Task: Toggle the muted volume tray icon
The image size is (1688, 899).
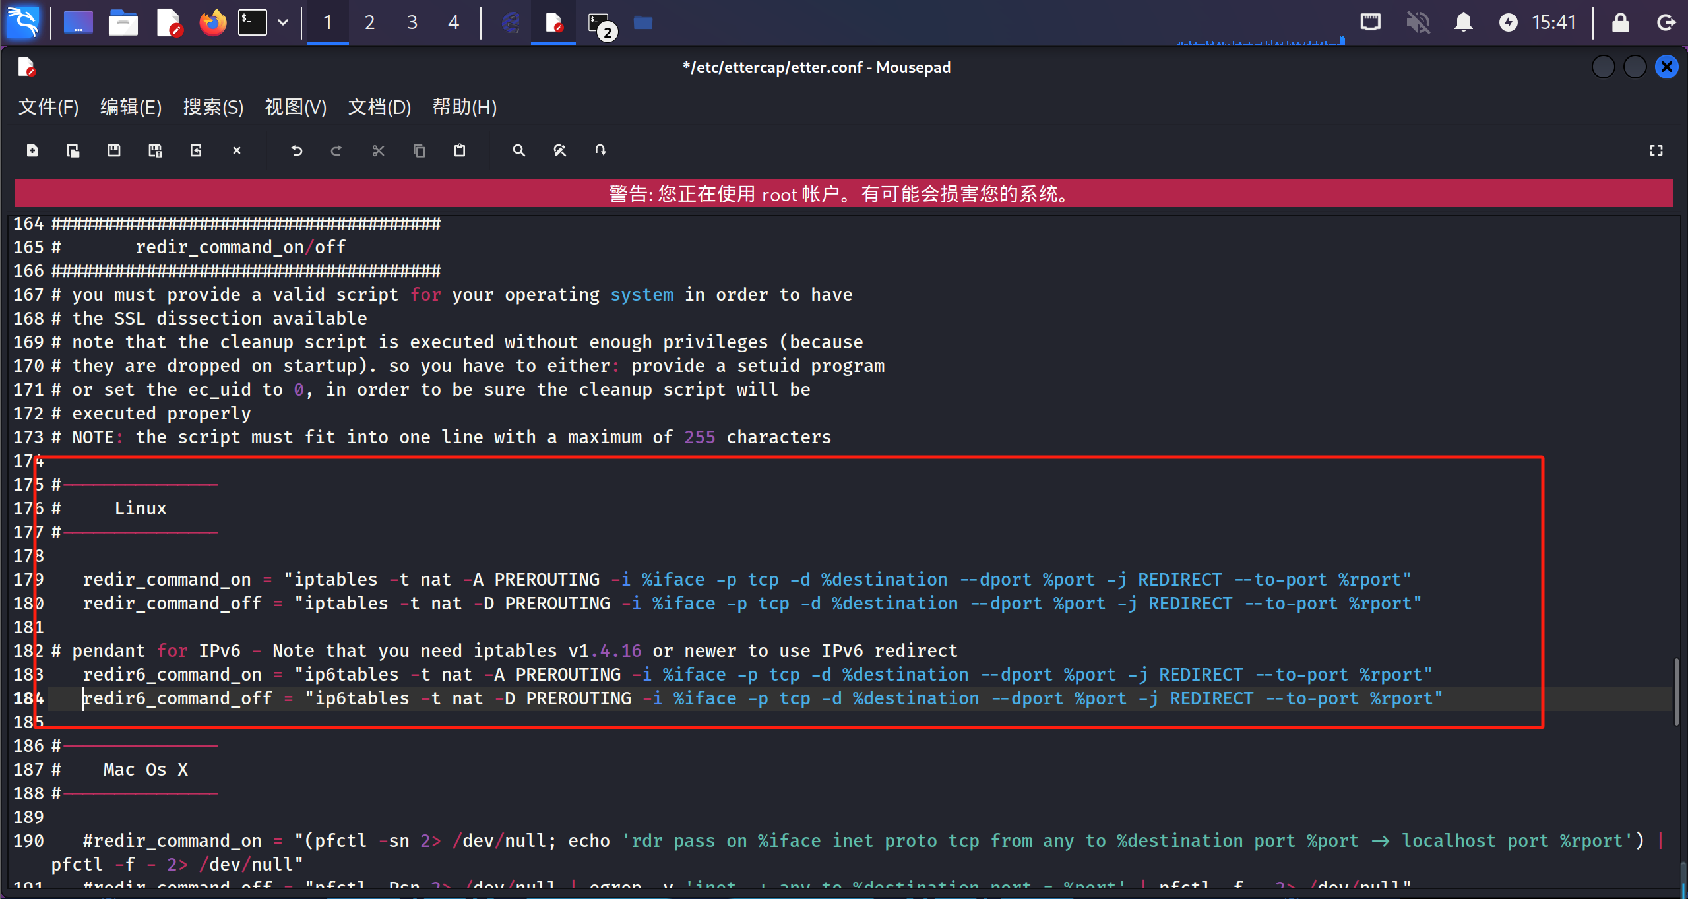Action: tap(1418, 23)
